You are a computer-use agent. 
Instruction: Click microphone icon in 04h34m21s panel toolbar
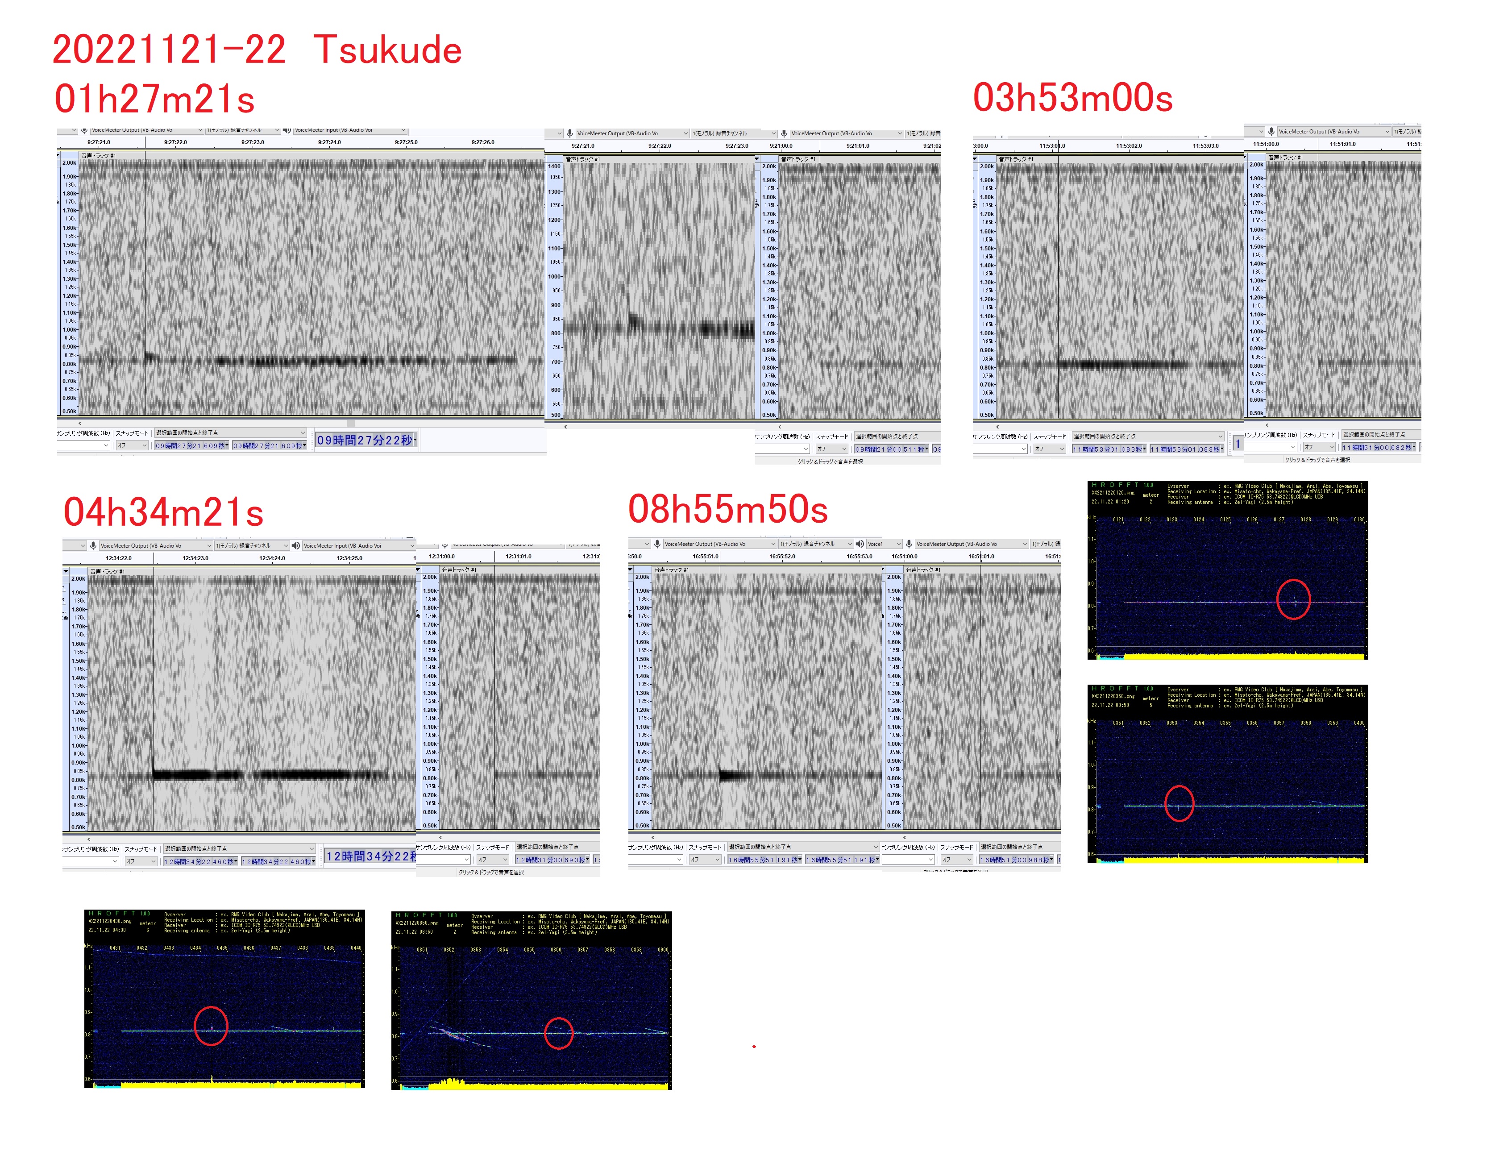tap(93, 546)
